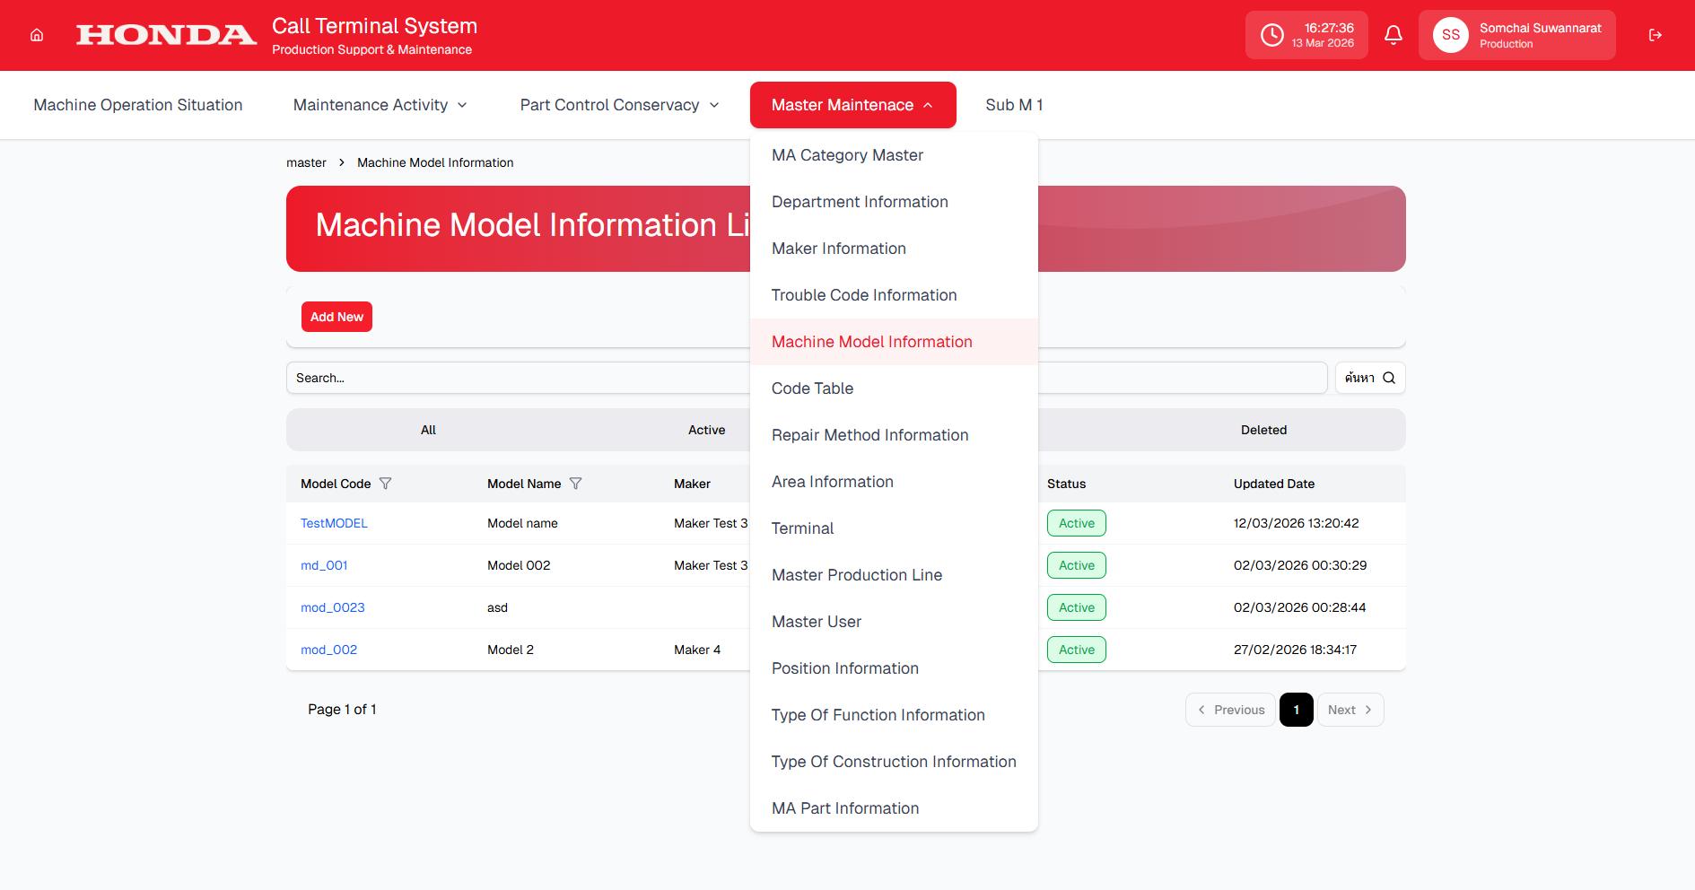
Task: Show the All records tab
Action: coord(428,430)
